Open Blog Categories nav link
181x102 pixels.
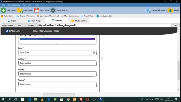click(x=46, y=31)
